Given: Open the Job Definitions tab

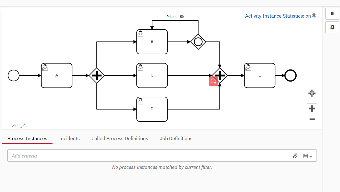Looking at the screenshot, I should click(176, 138).
